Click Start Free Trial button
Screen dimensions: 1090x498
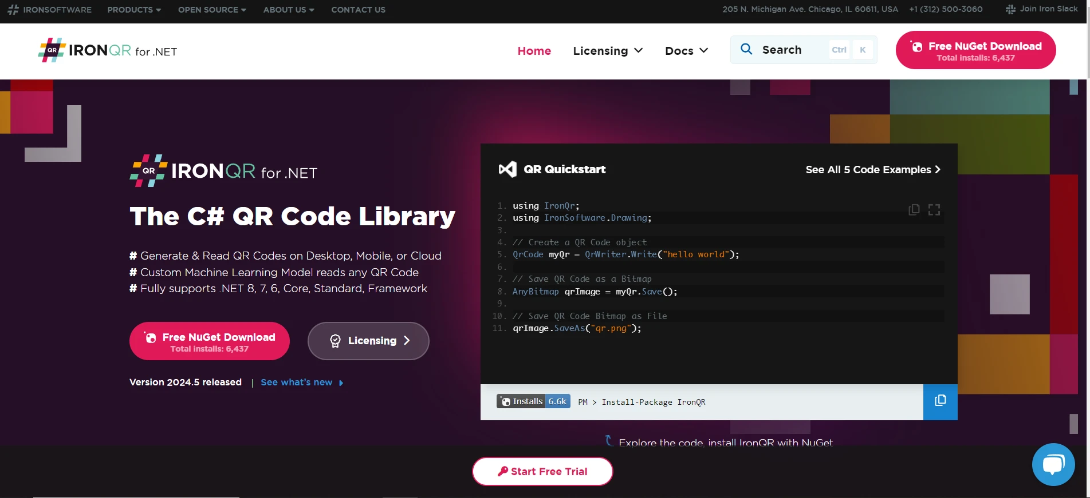point(542,471)
